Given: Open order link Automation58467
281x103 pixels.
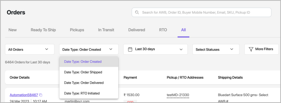Looking at the screenshot, I should coord(24,95).
